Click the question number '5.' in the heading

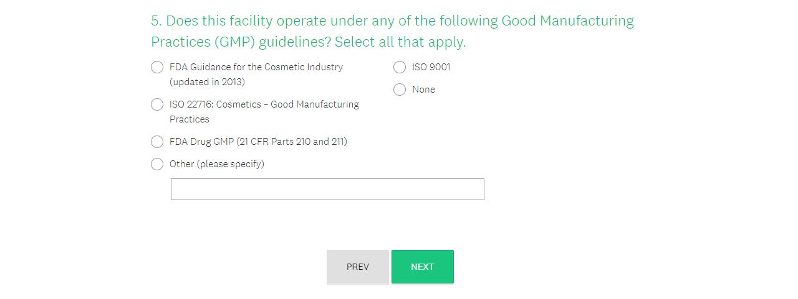pyautogui.click(x=156, y=21)
